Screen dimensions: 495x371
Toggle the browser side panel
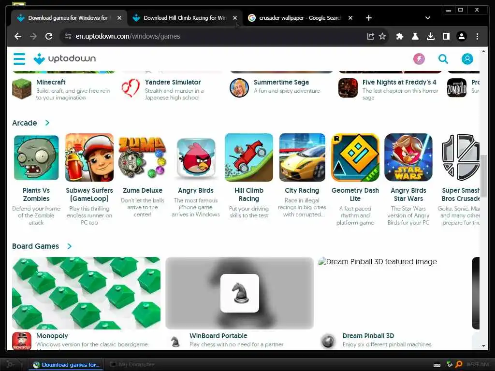[x=446, y=36]
